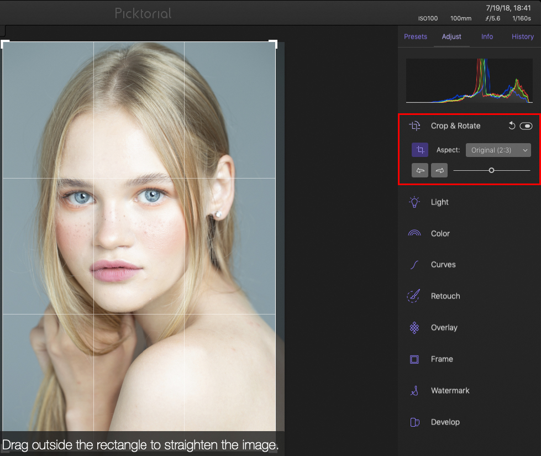Select the Frame icon
The image size is (541, 456).
(x=414, y=359)
